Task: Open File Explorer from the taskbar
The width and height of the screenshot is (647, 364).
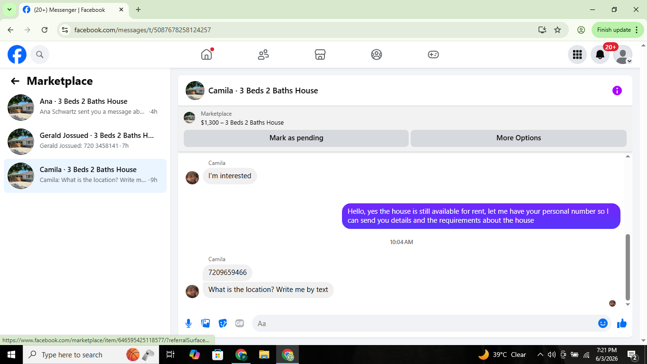Action: tap(264, 355)
